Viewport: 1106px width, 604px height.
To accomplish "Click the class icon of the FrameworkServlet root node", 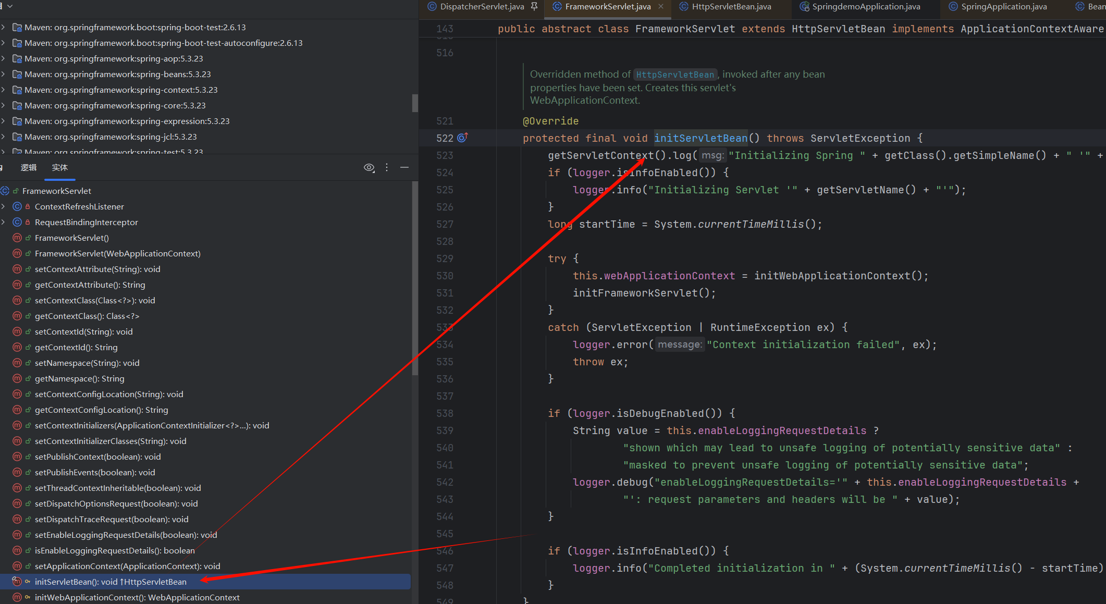I will (5, 191).
